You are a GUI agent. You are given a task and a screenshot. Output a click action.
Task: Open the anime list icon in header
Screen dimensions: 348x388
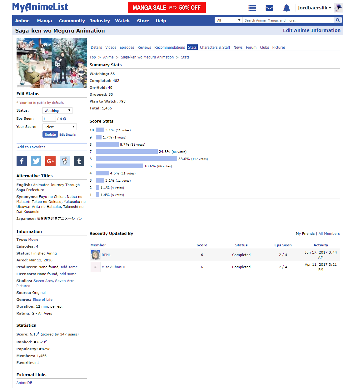(x=252, y=8)
